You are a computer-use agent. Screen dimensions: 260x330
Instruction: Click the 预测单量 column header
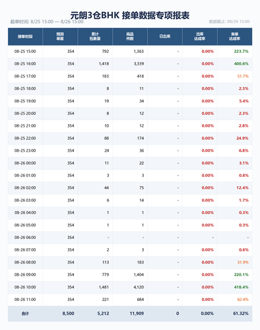[x=60, y=36]
